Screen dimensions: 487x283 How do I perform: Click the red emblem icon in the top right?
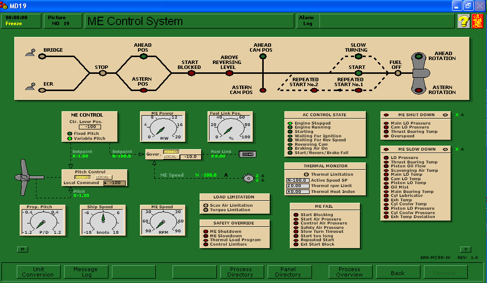[x=478, y=21]
